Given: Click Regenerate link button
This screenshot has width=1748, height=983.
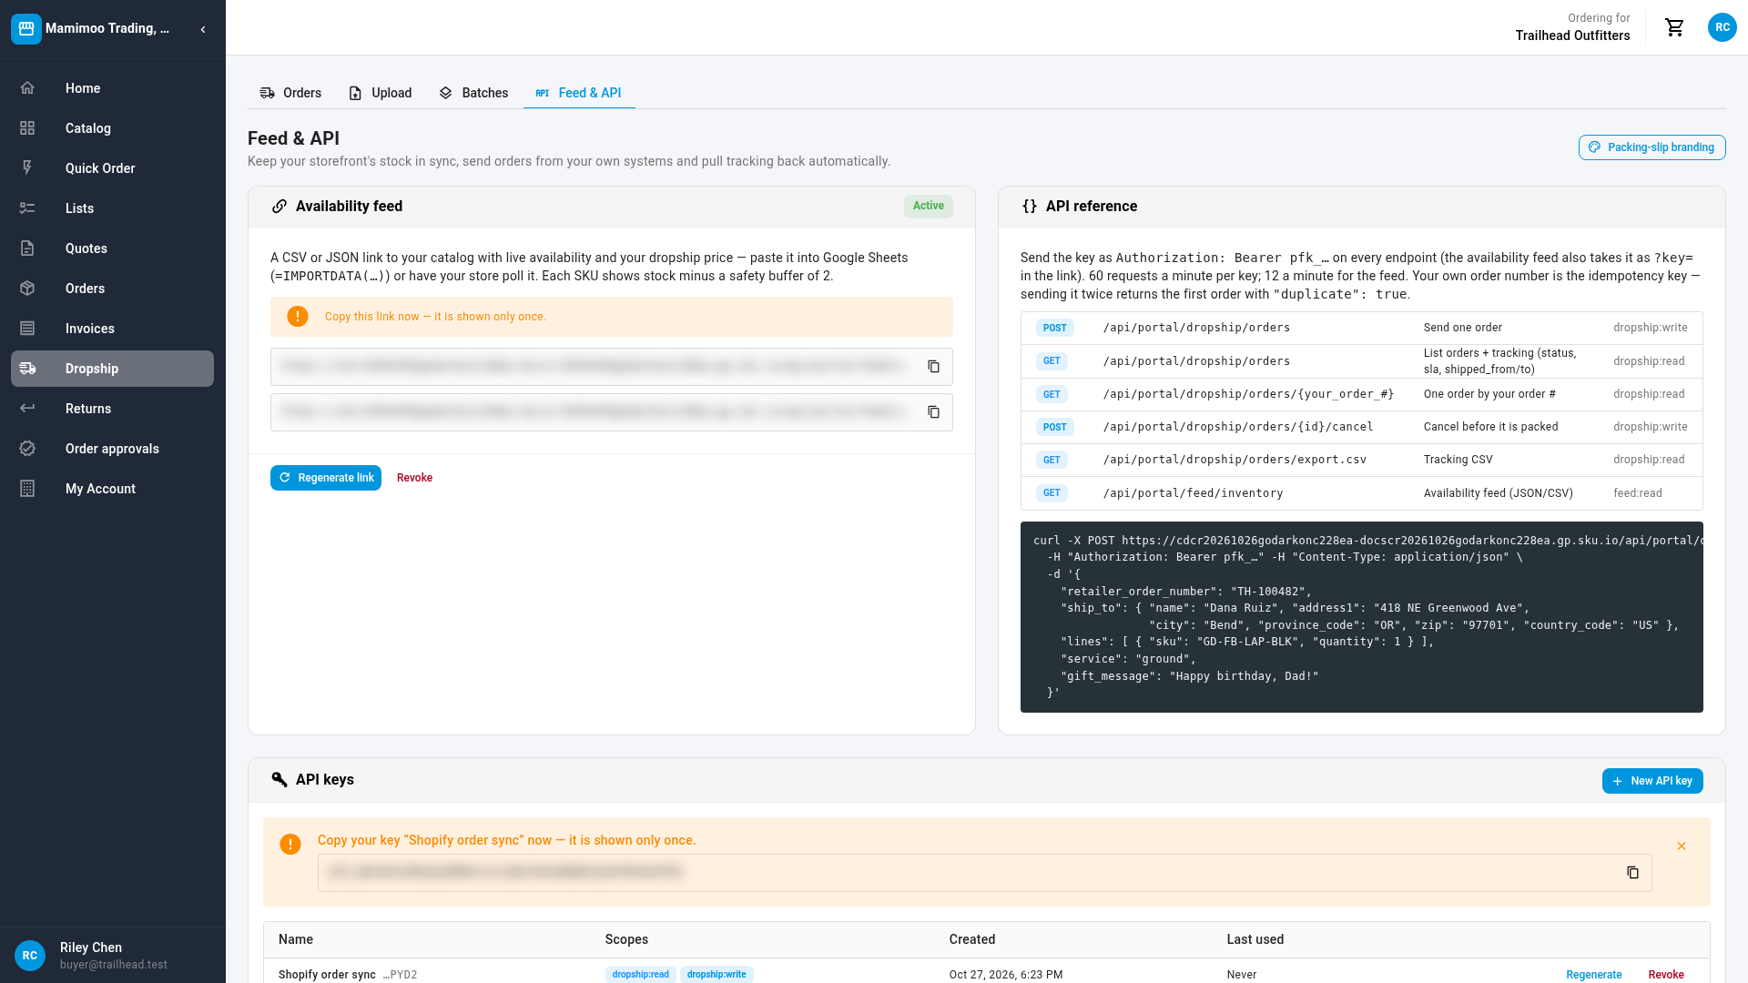Looking at the screenshot, I should 326,478.
